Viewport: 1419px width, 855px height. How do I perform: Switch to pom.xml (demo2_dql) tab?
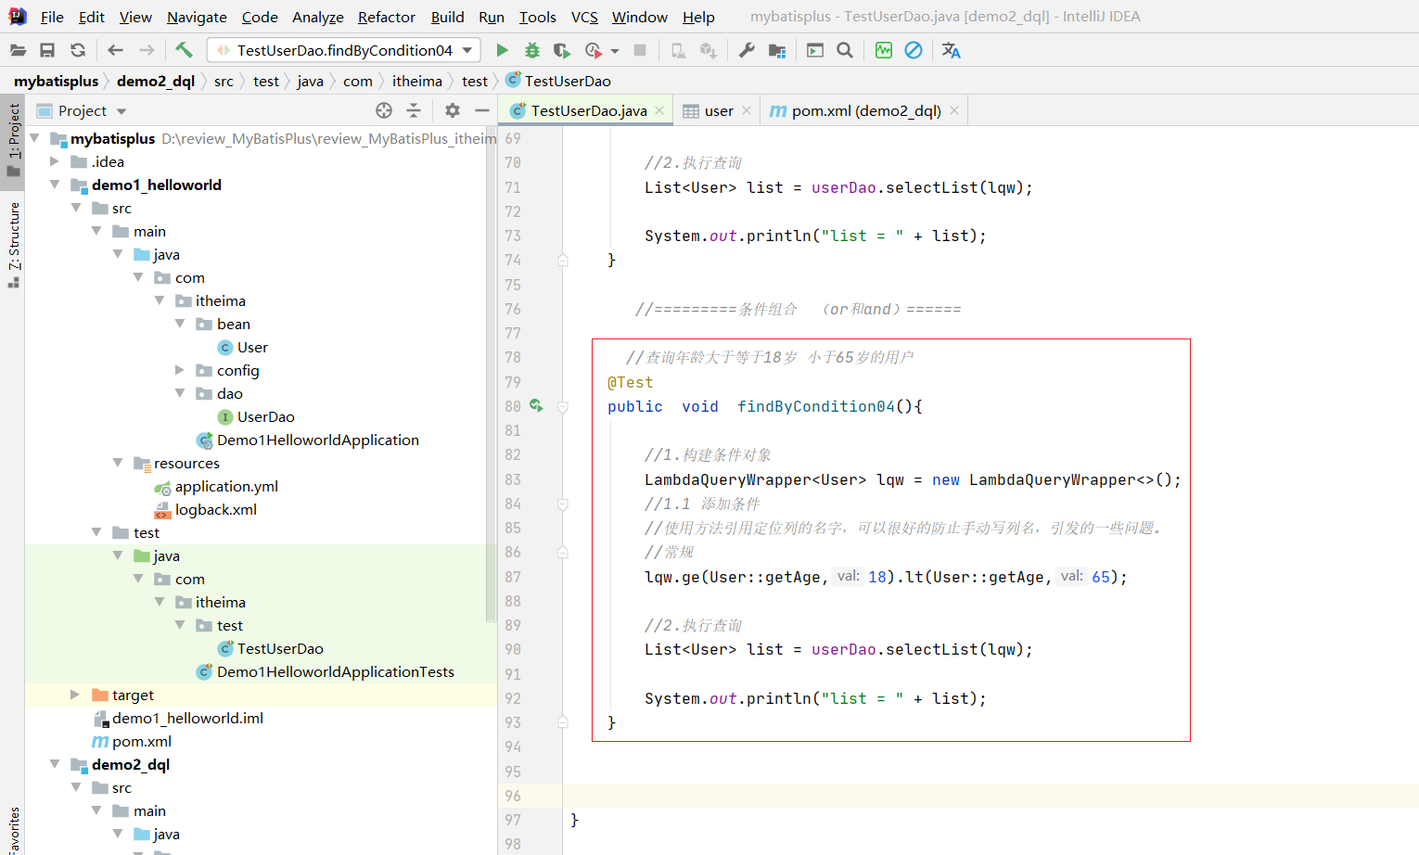click(x=863, y=110)
